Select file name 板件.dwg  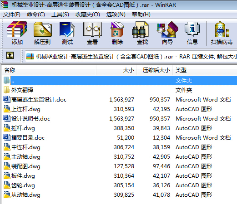tap(23, 176)
